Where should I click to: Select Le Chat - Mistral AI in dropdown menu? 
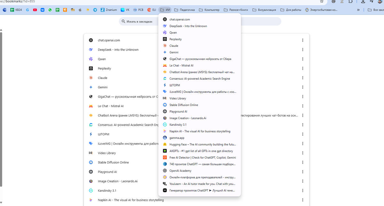[x=200, y=66]
